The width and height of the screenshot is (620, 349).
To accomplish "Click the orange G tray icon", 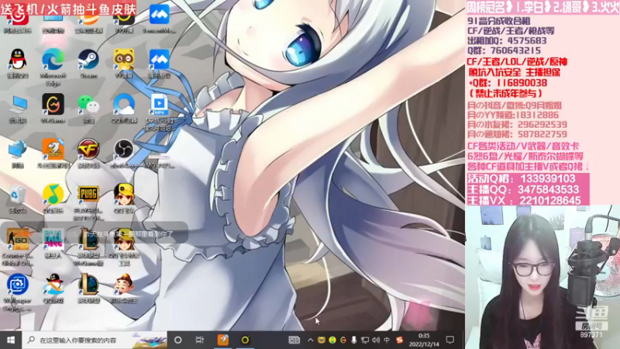I will 343,340.
